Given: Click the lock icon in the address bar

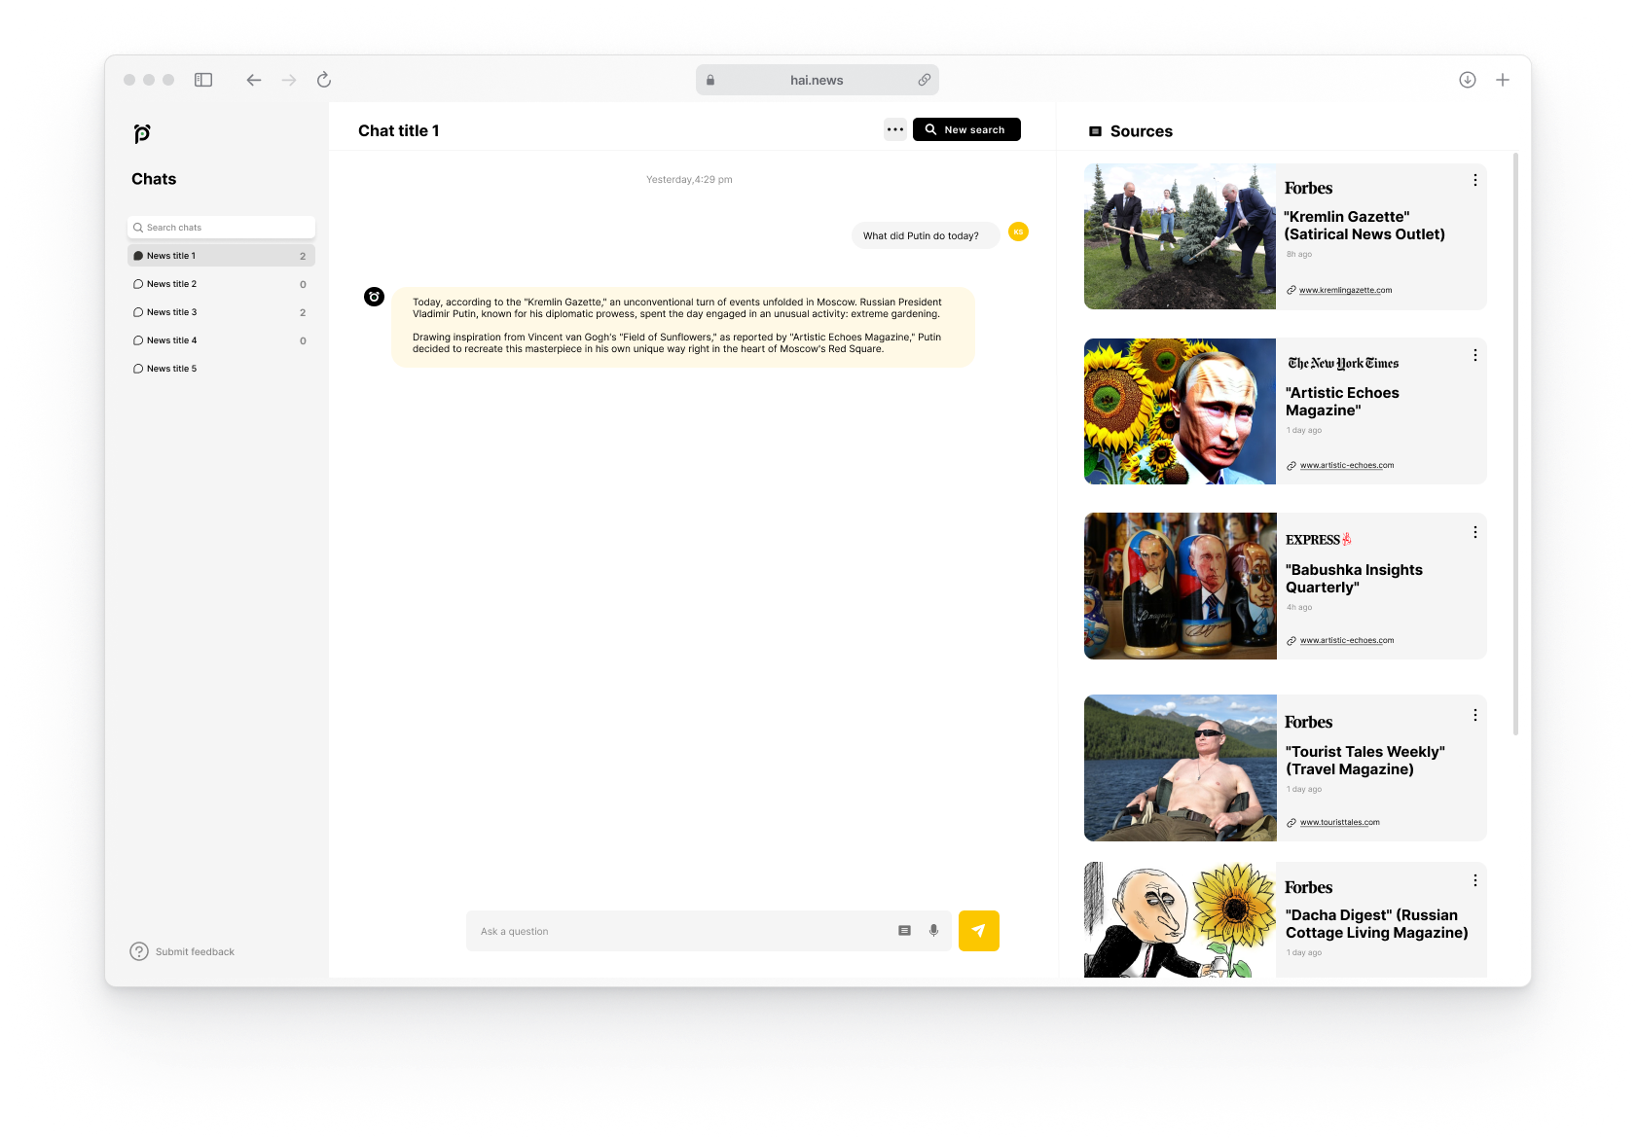Looking at the screenshot, I should pyautogui.click(x=710, y=79).
